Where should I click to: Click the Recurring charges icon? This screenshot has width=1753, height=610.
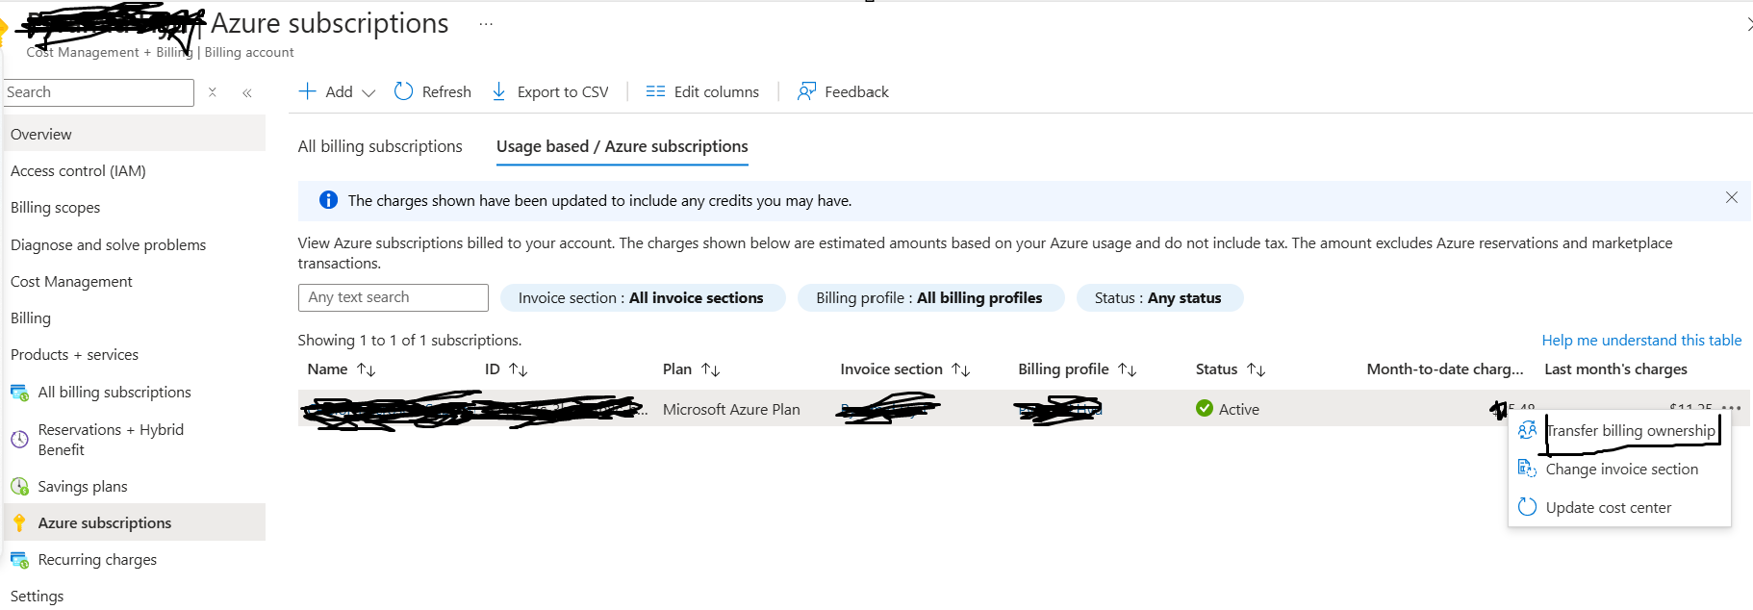point(19,560)
